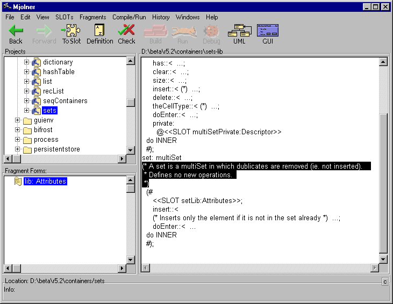The image size is (393, 304).
Task: Open the Compile/Run menu
Action: pos(129,17)
